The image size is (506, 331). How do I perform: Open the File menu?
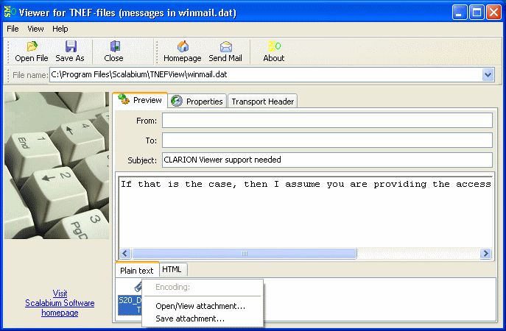[x=13, y=29]
